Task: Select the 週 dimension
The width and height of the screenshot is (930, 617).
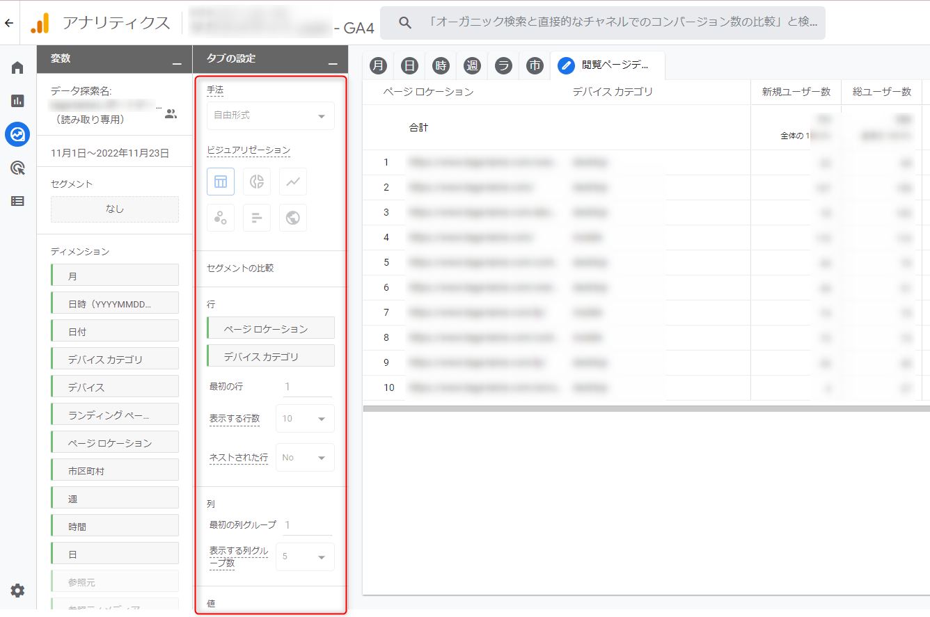Action: coord(115,498)
